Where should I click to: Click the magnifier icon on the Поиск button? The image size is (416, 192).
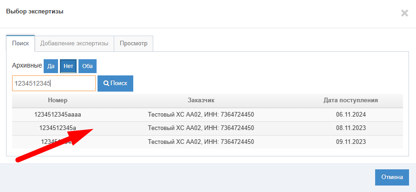tap(106, 83)
